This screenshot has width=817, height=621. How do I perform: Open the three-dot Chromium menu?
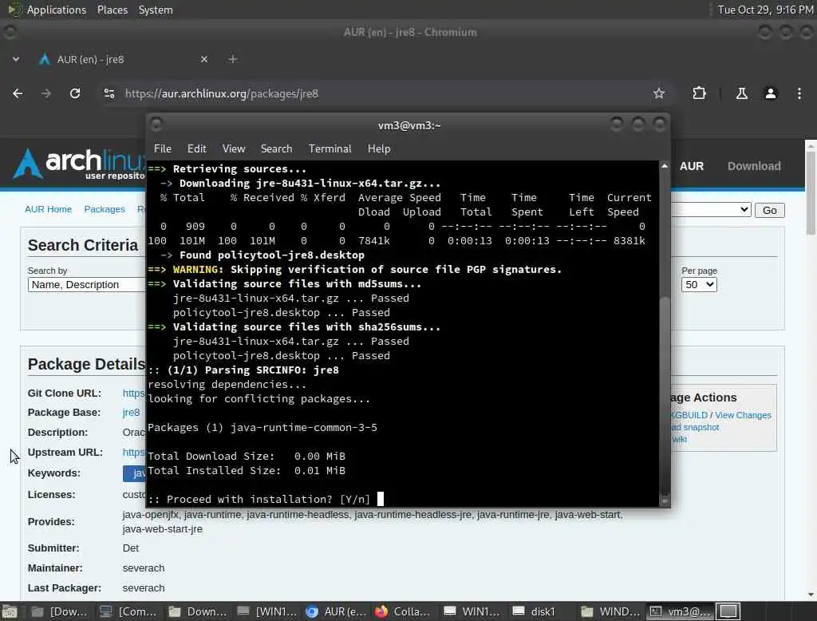799,93
